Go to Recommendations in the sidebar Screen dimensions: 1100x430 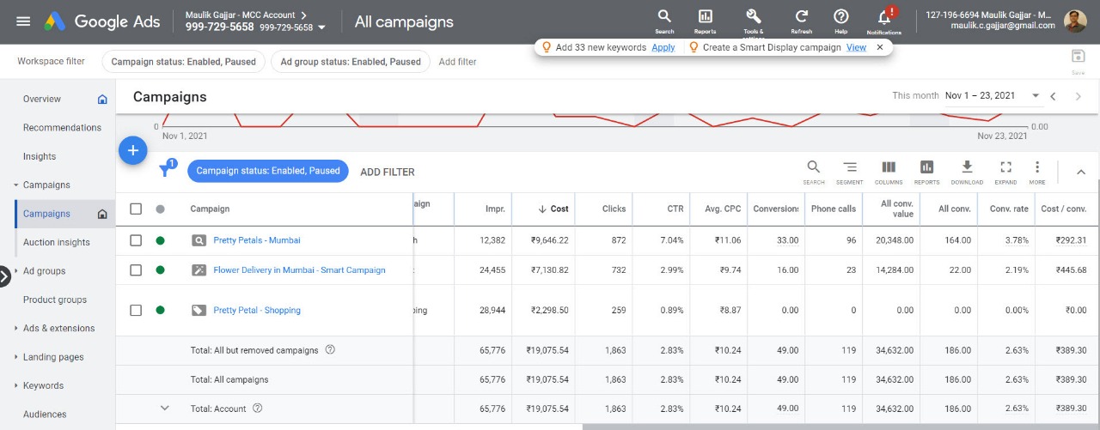click(x=62, y=128)
